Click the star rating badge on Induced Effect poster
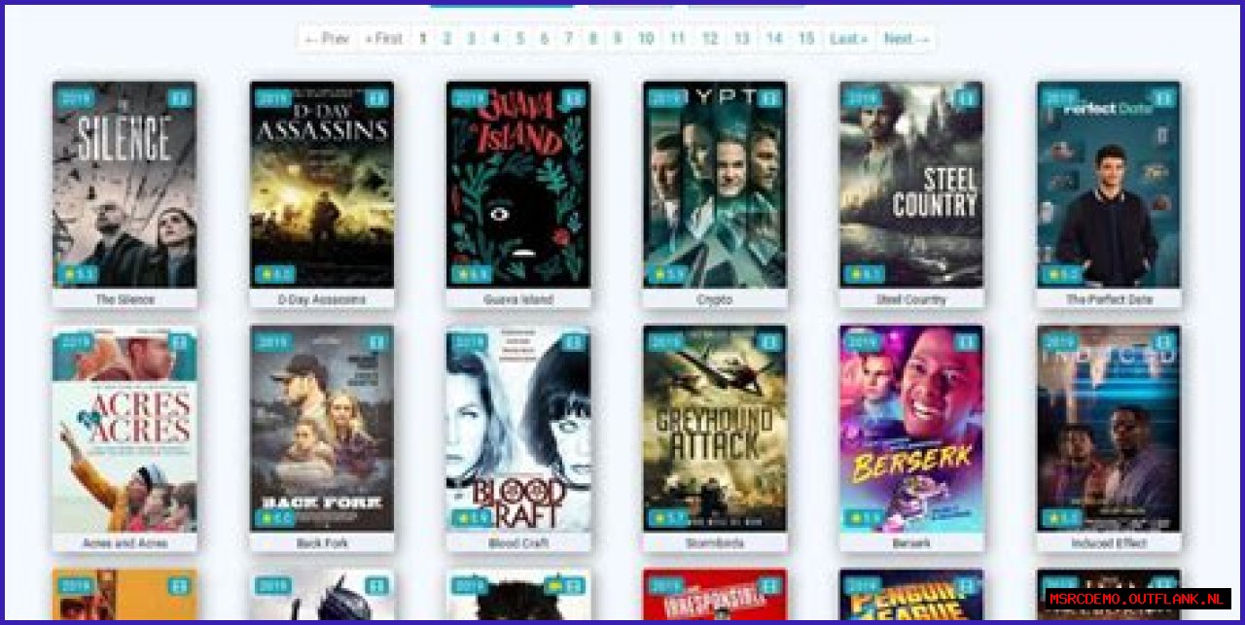1245x625 pixels. [1062, 519]
